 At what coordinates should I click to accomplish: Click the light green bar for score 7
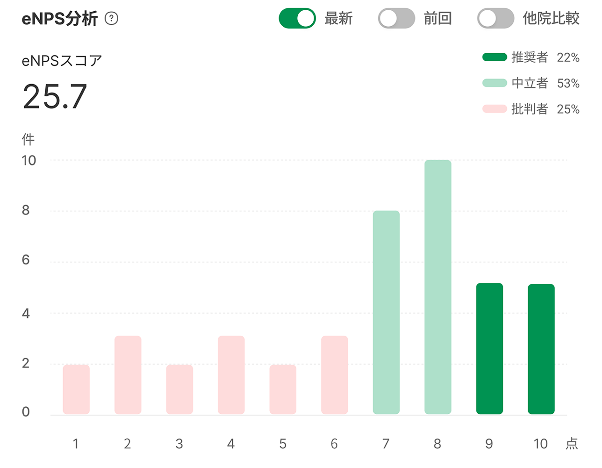pos(386,312)
